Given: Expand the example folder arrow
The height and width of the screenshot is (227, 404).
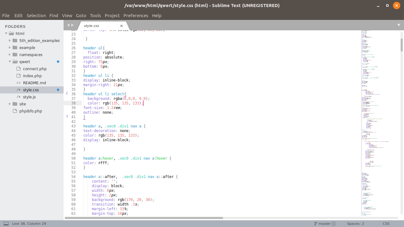Looking at the screenshot, I should pyautogui.click(x=10, y=47).
